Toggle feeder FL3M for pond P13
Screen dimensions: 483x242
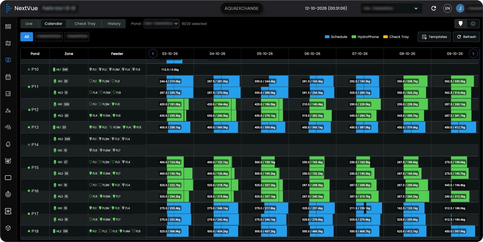(115, 127)
